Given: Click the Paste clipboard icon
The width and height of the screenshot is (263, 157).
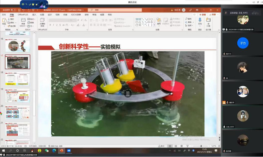Looking at the screenshot, I should 4,21.
